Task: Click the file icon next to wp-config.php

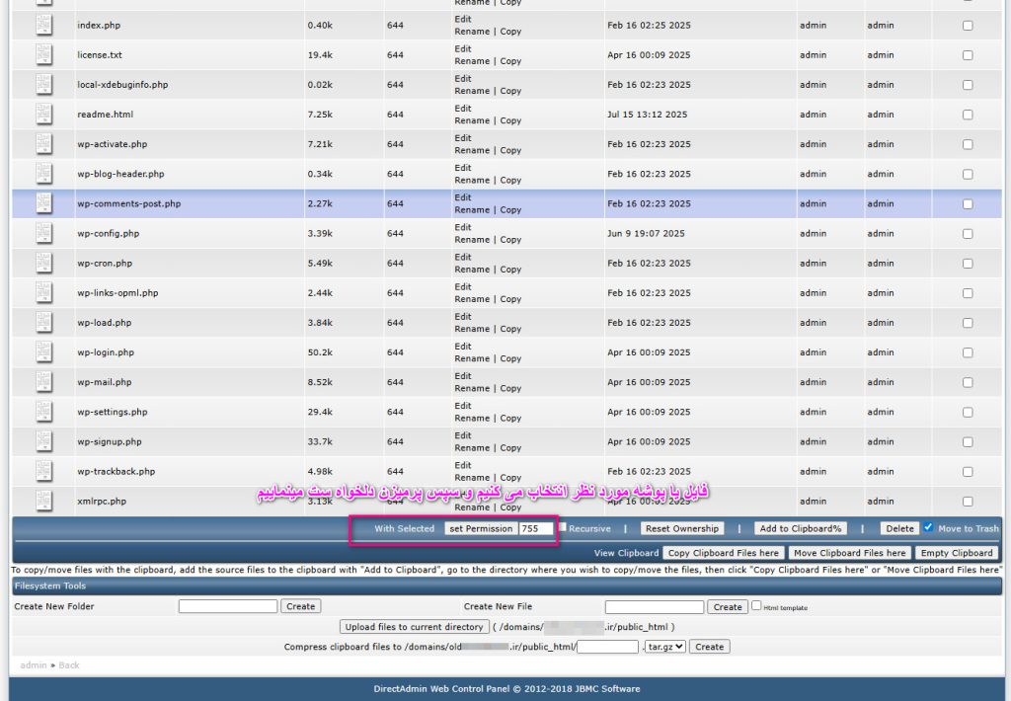Action: (x=44, y=234)
